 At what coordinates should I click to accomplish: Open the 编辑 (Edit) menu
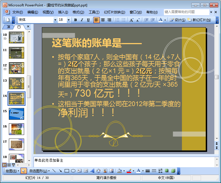[33, 12]
